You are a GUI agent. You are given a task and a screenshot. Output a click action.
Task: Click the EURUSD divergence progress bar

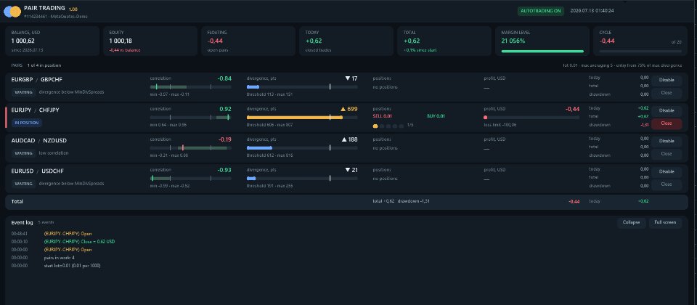click(x=302, y=179)
